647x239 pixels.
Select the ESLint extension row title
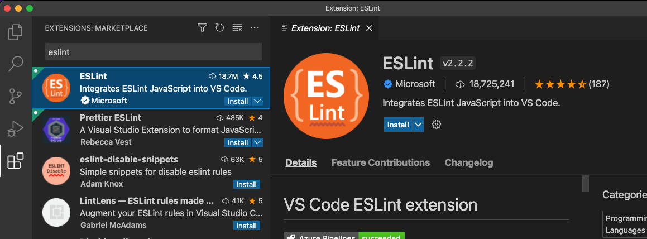tap(93, 77)
